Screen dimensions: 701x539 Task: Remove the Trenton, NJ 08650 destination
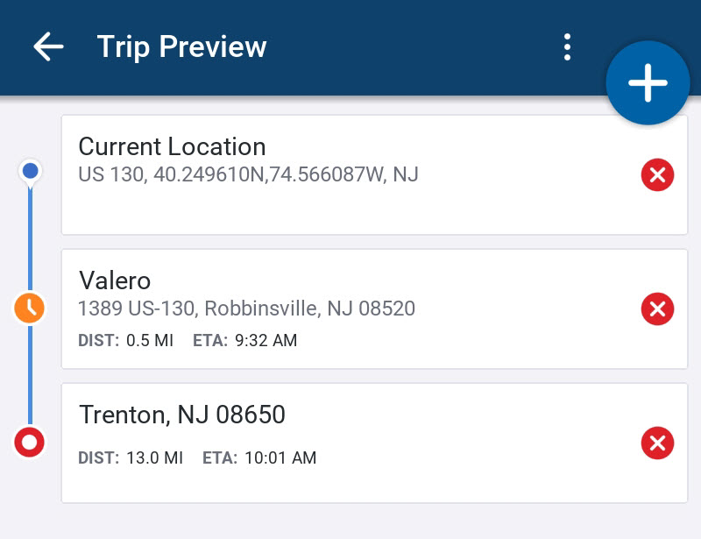(657, 443)
